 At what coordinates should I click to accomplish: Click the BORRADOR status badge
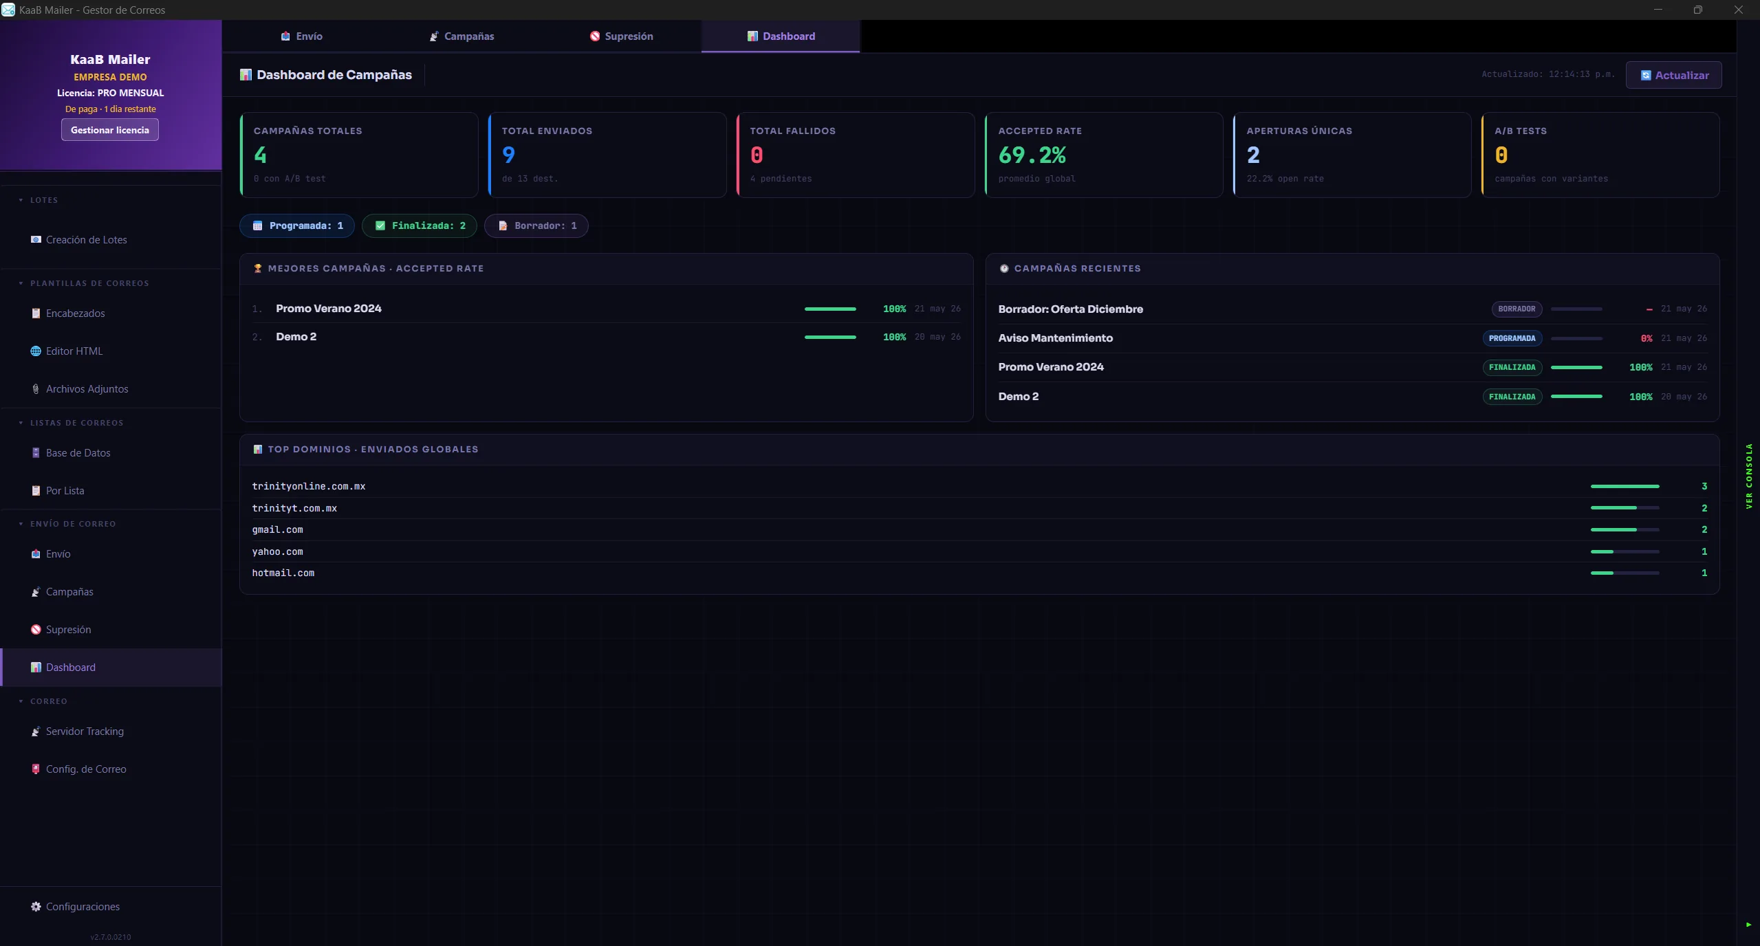[1517, 309]
